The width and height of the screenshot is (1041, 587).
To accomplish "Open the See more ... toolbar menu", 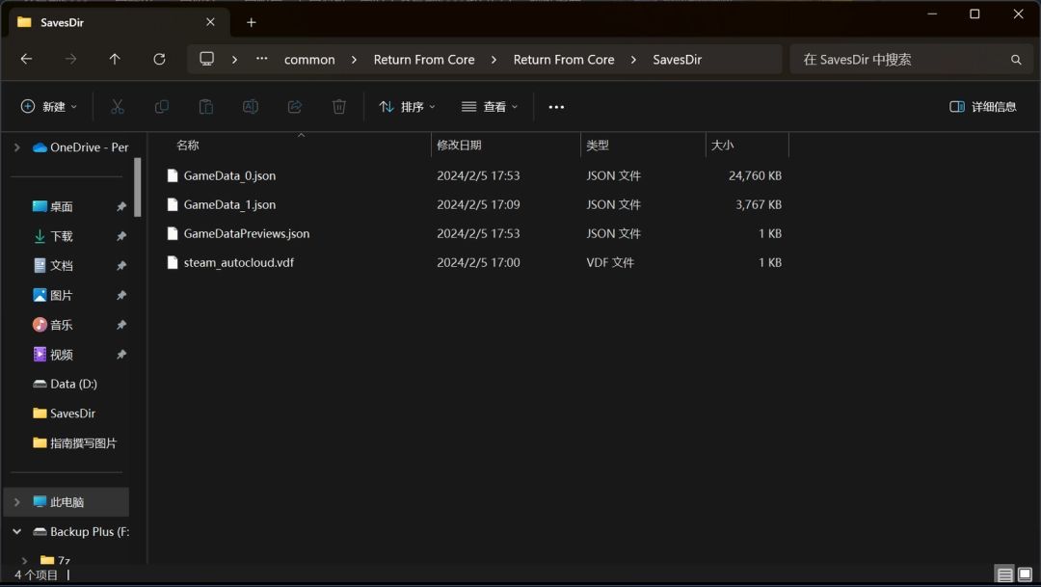I will 556,106.
